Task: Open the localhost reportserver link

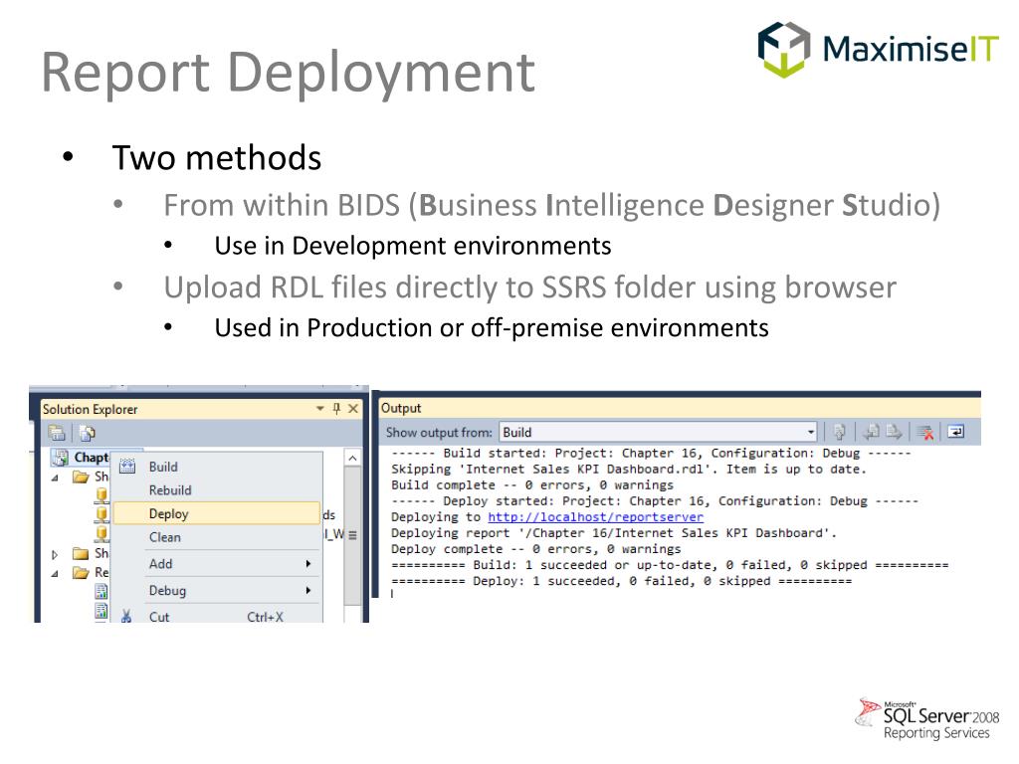Action: click(x=595, y=517)
